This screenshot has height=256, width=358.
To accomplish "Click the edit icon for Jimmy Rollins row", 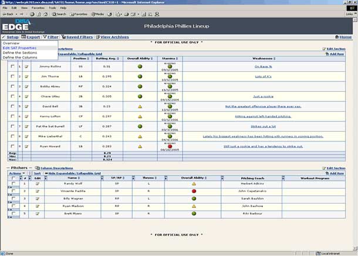I will point(26,67).
